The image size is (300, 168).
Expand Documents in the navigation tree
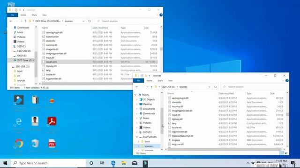pos(137,109)
